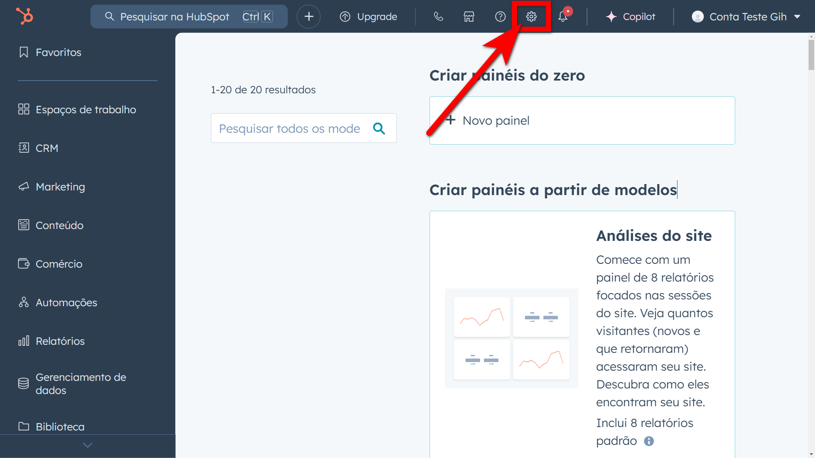815x458 pixels.
Task: Open the Settings gear icon
Action: [531, 17]
